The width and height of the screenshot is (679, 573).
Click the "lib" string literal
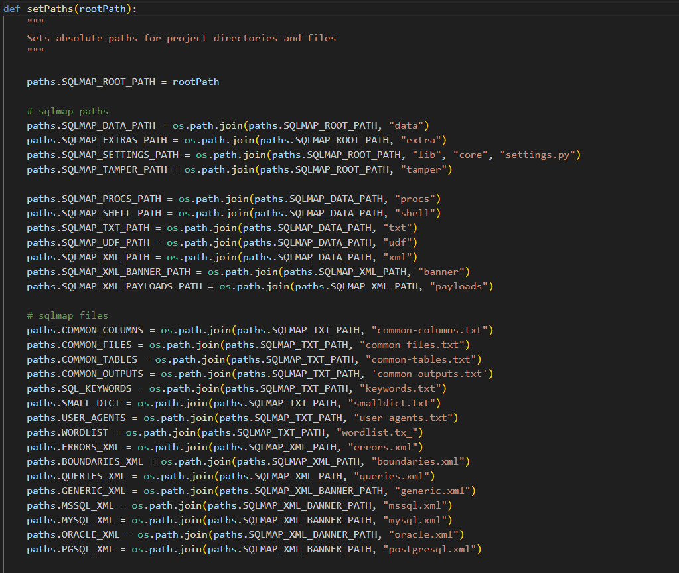tap(427, 155)
